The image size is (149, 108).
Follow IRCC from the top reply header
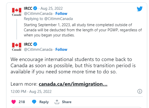coord(61,14)
